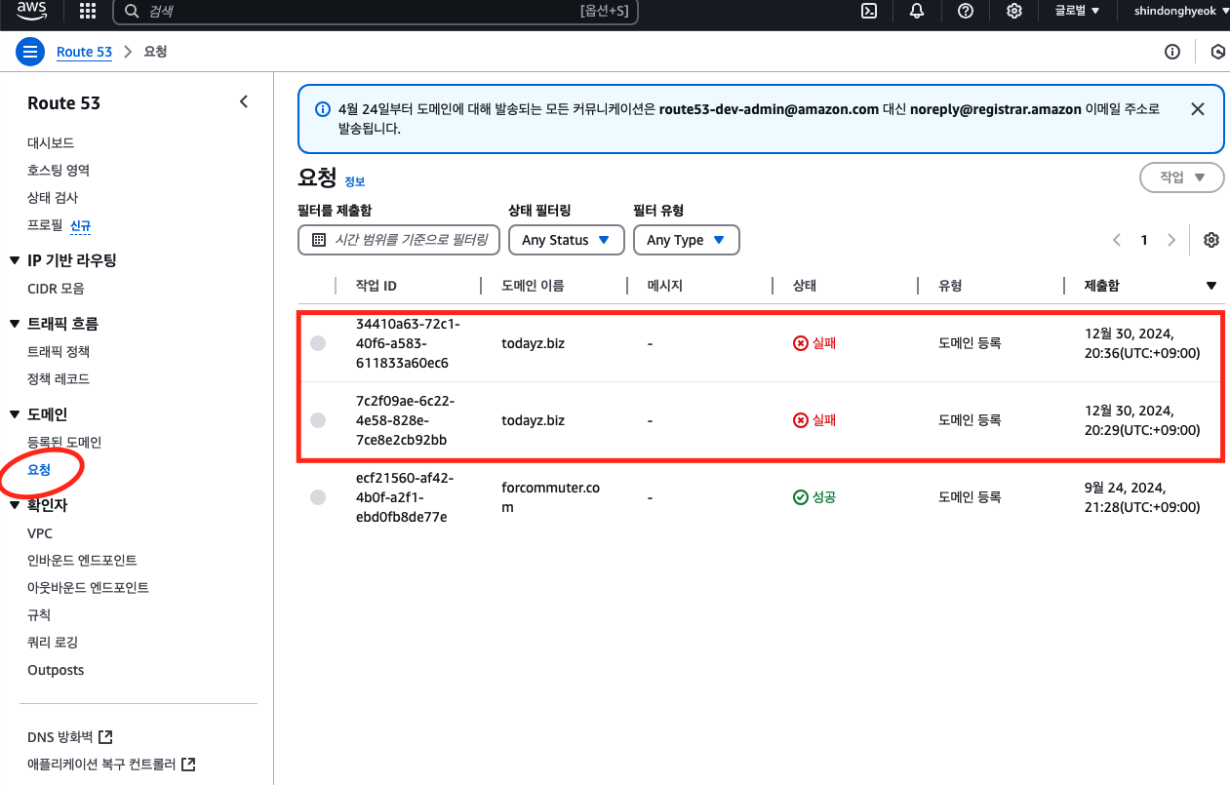The height and width of the screenshot is (785, 1230).
Task: Open 트래픽 정책 in sidebar
Action: 59,351
